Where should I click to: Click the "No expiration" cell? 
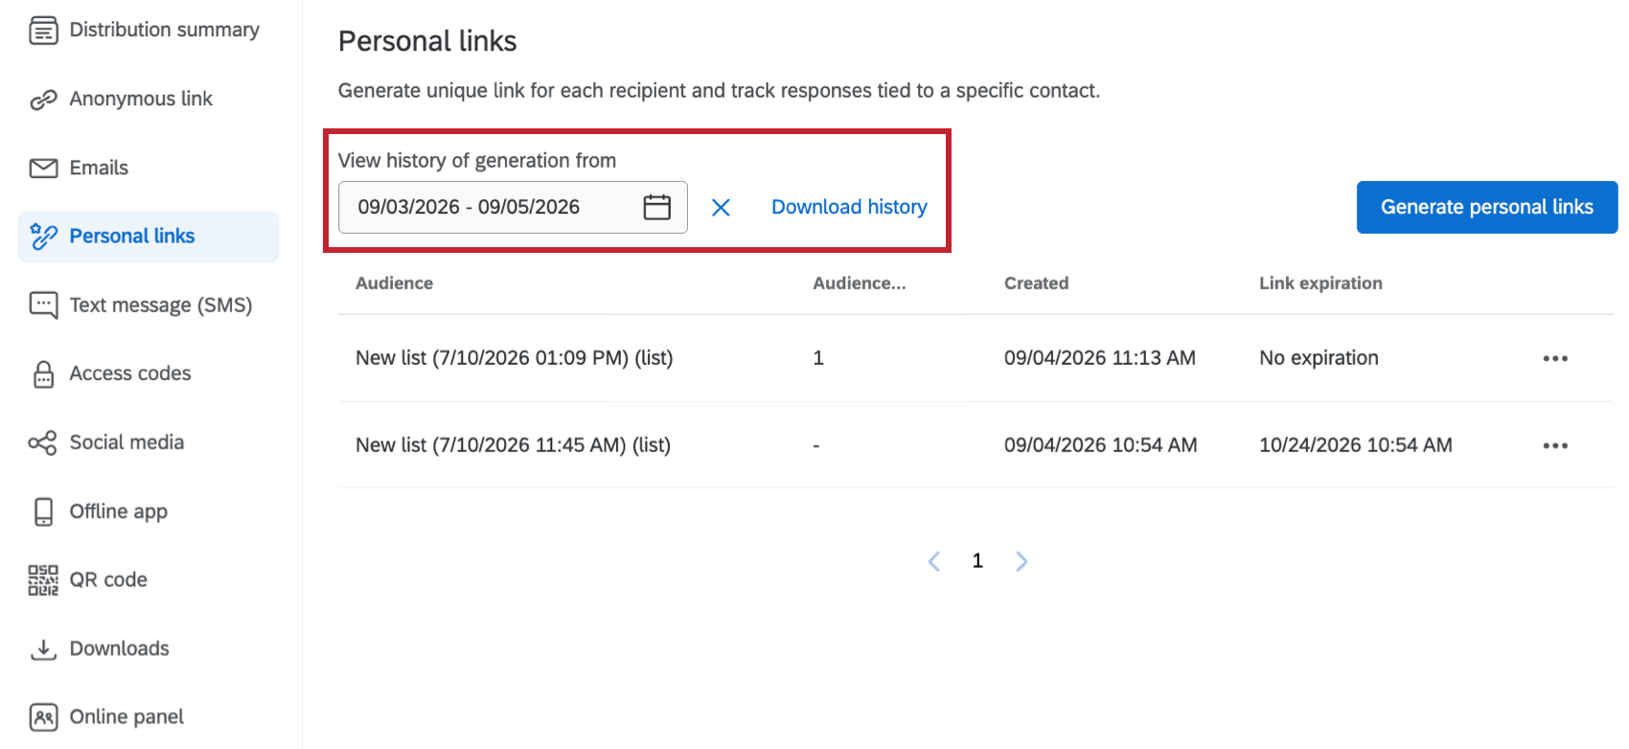coord(1319,358)
